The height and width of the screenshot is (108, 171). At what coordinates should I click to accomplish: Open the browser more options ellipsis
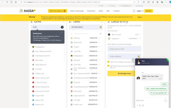(166, 2)
